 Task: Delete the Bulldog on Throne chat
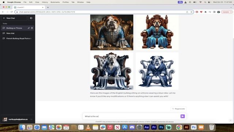coord(32,28)
